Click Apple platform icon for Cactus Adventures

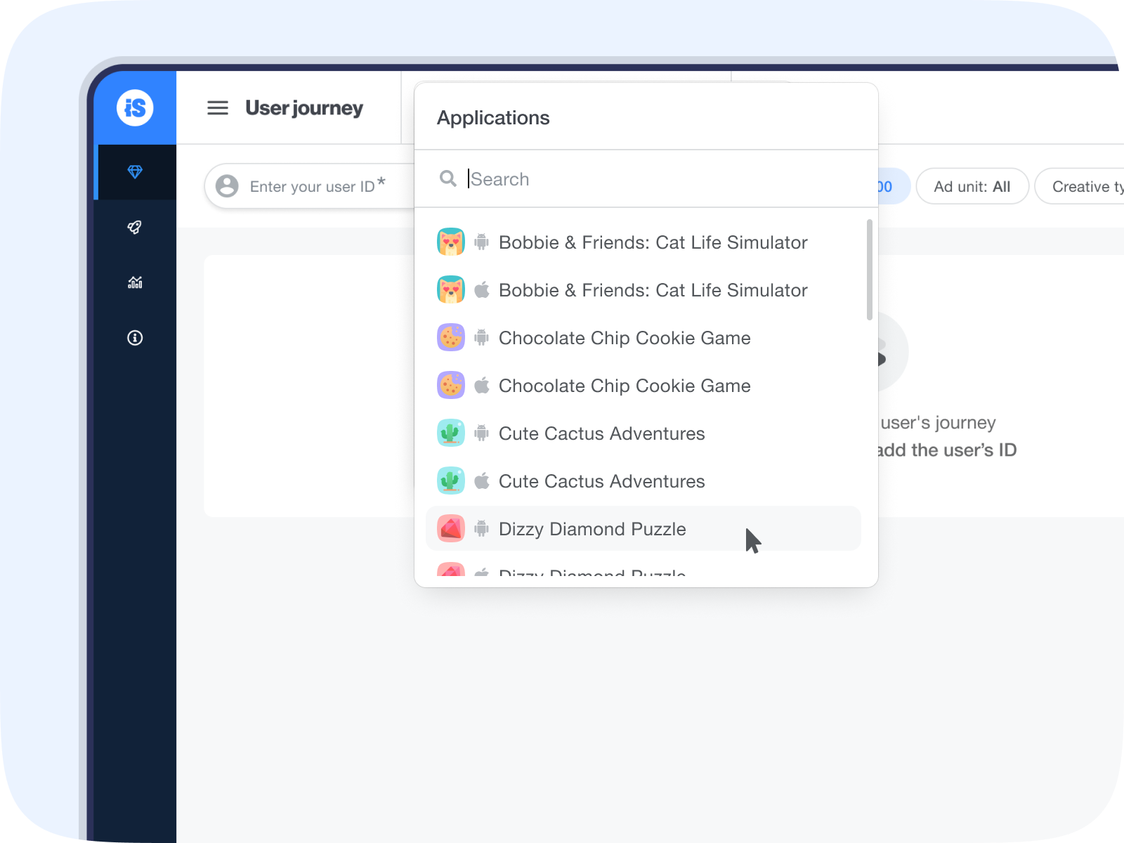click(x=481, y=481)
